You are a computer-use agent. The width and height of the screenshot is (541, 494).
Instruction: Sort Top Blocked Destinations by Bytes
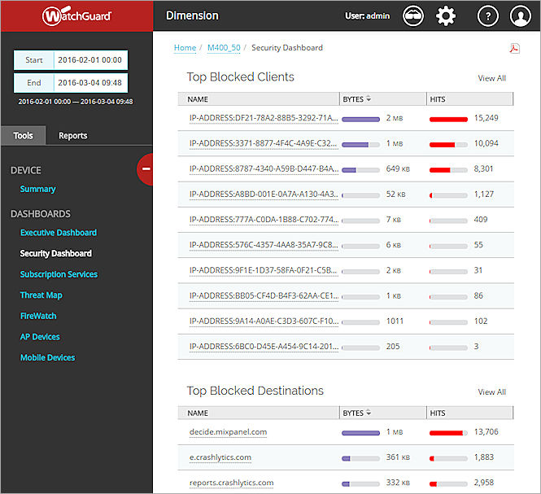click(354, 413)
